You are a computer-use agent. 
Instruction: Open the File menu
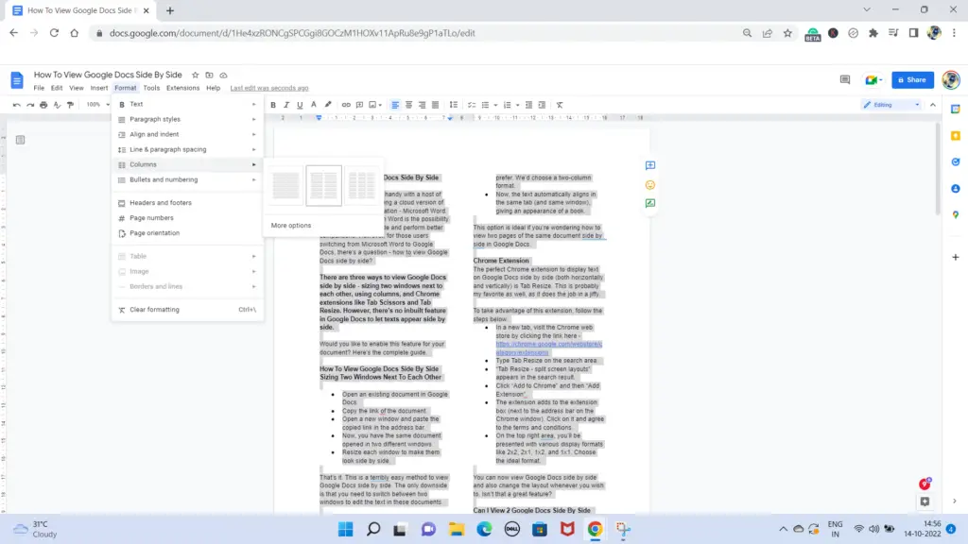point(39,88)
